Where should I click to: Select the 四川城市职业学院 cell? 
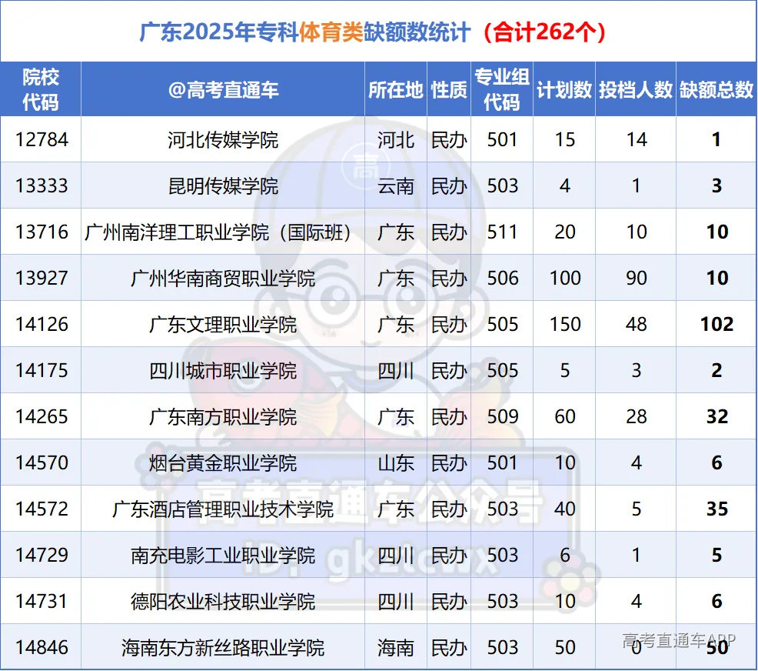(x=223, y=371)
